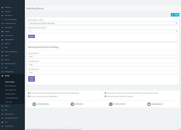The width and height of the screenshot is (181, 130).
Task: Click the Payout money icon
Action: click(2, 56)
